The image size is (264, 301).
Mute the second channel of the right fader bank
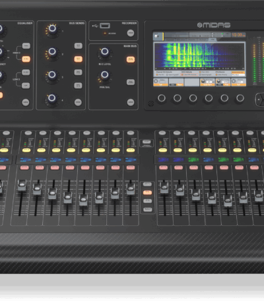[x=178, y=168]
